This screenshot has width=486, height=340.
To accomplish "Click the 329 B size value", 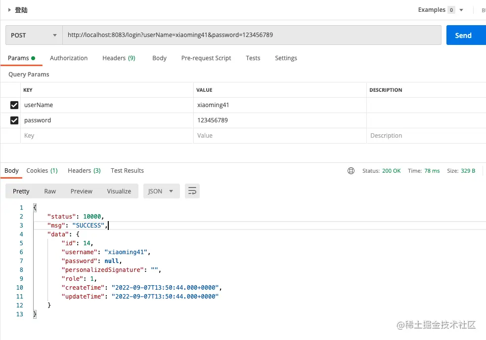I will point(468,171).
